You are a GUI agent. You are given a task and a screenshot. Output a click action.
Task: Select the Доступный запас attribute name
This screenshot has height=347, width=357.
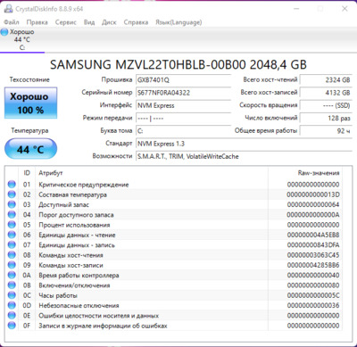[63, 205]
